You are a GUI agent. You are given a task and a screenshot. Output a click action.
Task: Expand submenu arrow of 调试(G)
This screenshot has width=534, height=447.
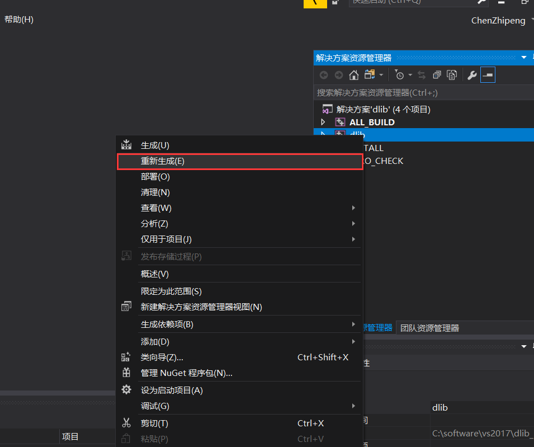tap(353, 406)
